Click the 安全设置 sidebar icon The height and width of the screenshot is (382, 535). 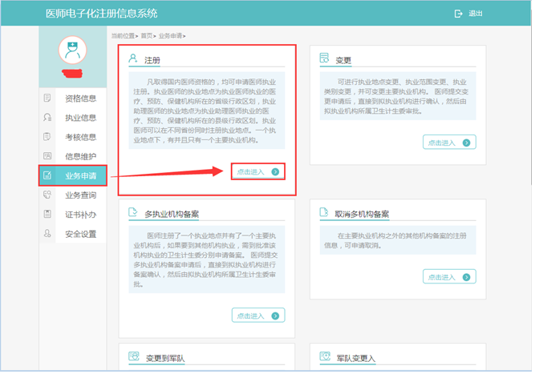click(48, 234)
